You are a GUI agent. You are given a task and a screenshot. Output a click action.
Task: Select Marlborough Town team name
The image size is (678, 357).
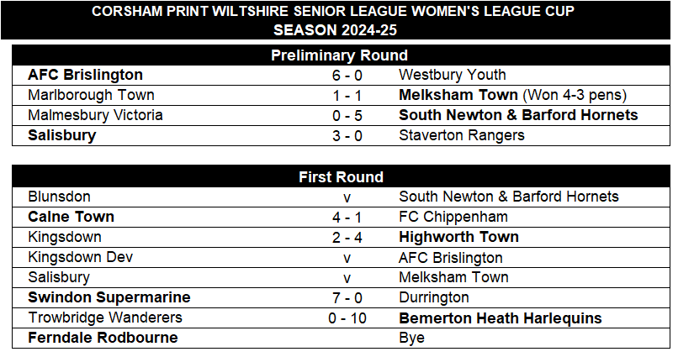(x=91, y=95)
